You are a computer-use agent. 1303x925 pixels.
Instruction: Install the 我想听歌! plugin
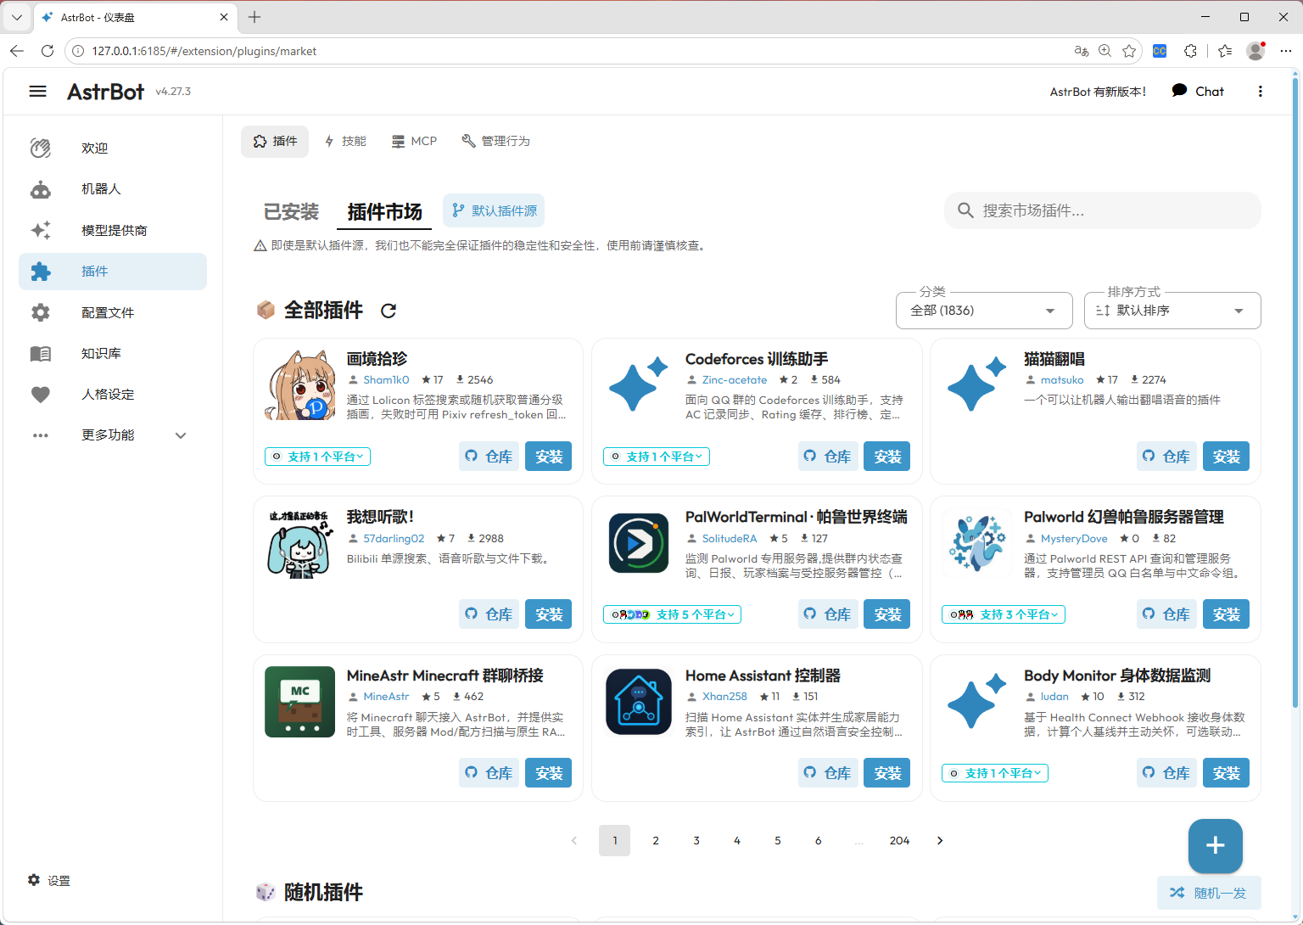click(x=548, y=614)
